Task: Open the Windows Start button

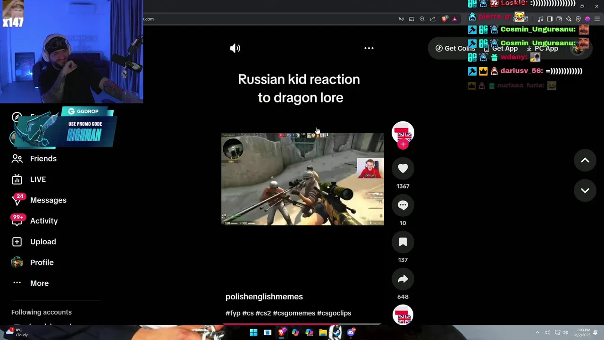Action: (x=253, y=332)
